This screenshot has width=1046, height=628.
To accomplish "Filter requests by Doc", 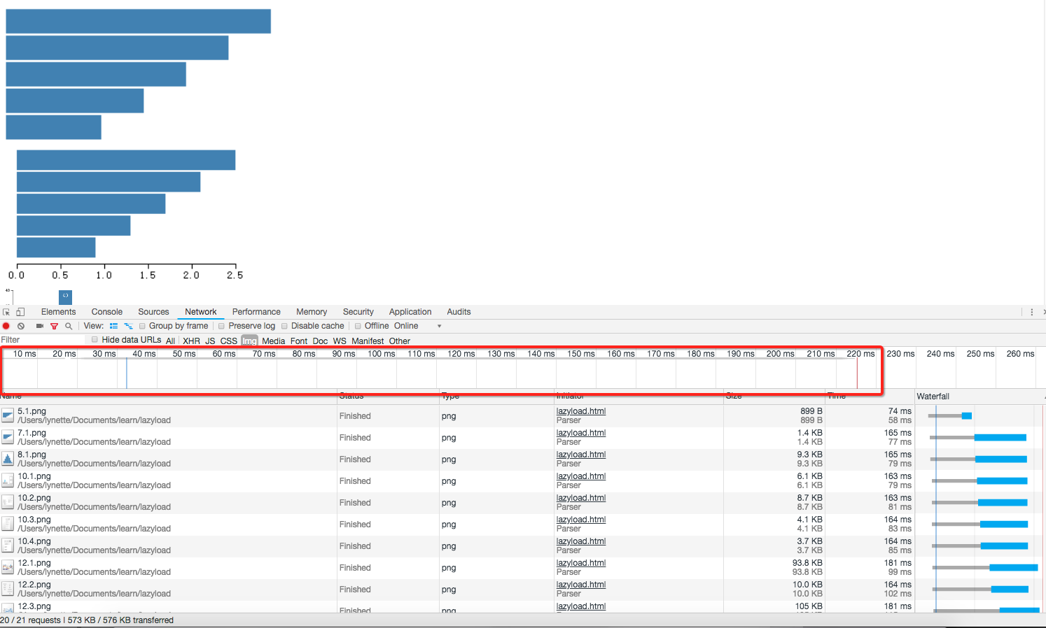I will point(320,341).
